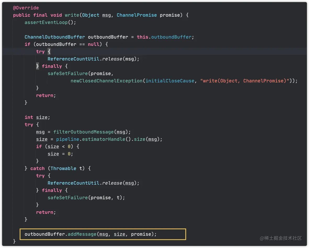Click this.outboundBuffer field reference

point(164,37)
